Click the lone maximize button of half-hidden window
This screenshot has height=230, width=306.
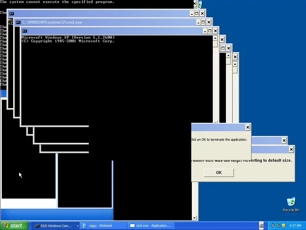(223, 48)
